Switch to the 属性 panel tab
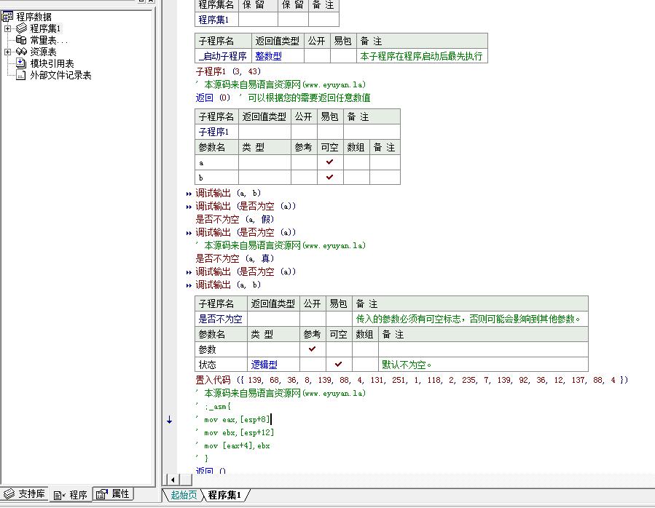The height and width of the screenshot is (508, 655). point(113,493)
